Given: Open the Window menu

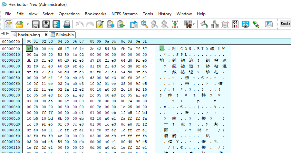Looking at the screenshot, I should (184, 14).
